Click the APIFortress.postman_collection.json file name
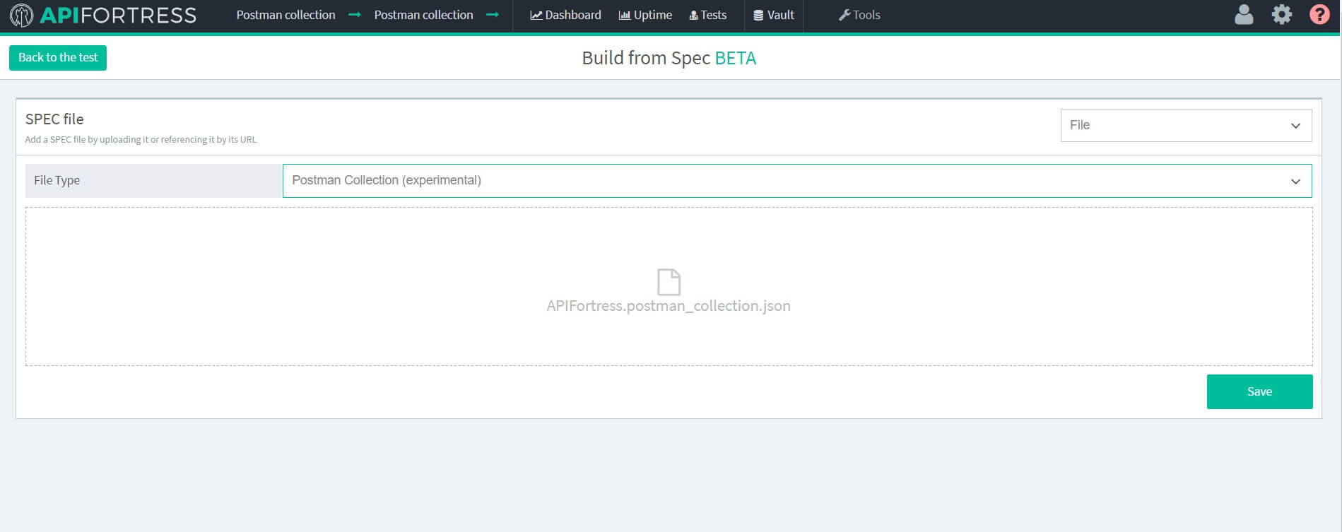The height and width of the screenshot is (532, 1342). [x=669, y=306]
